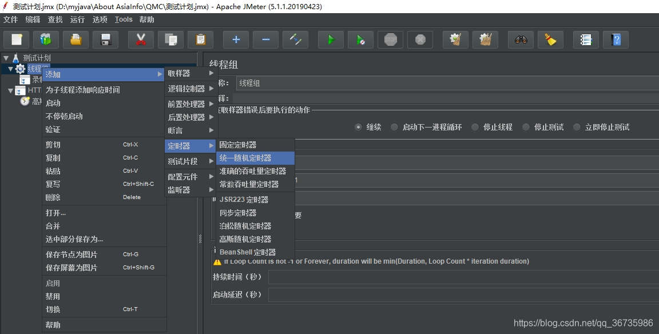
Task: Expand all nodes plus icon
Action: tap(236, 40)
